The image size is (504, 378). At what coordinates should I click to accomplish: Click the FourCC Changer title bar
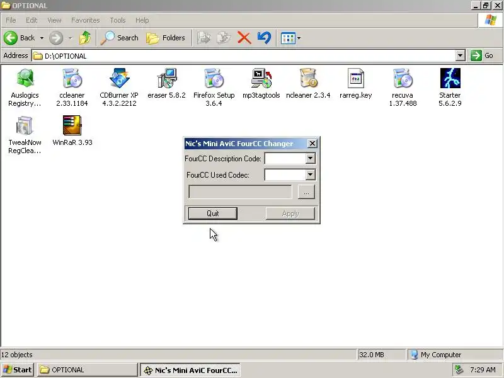[246, 144]
